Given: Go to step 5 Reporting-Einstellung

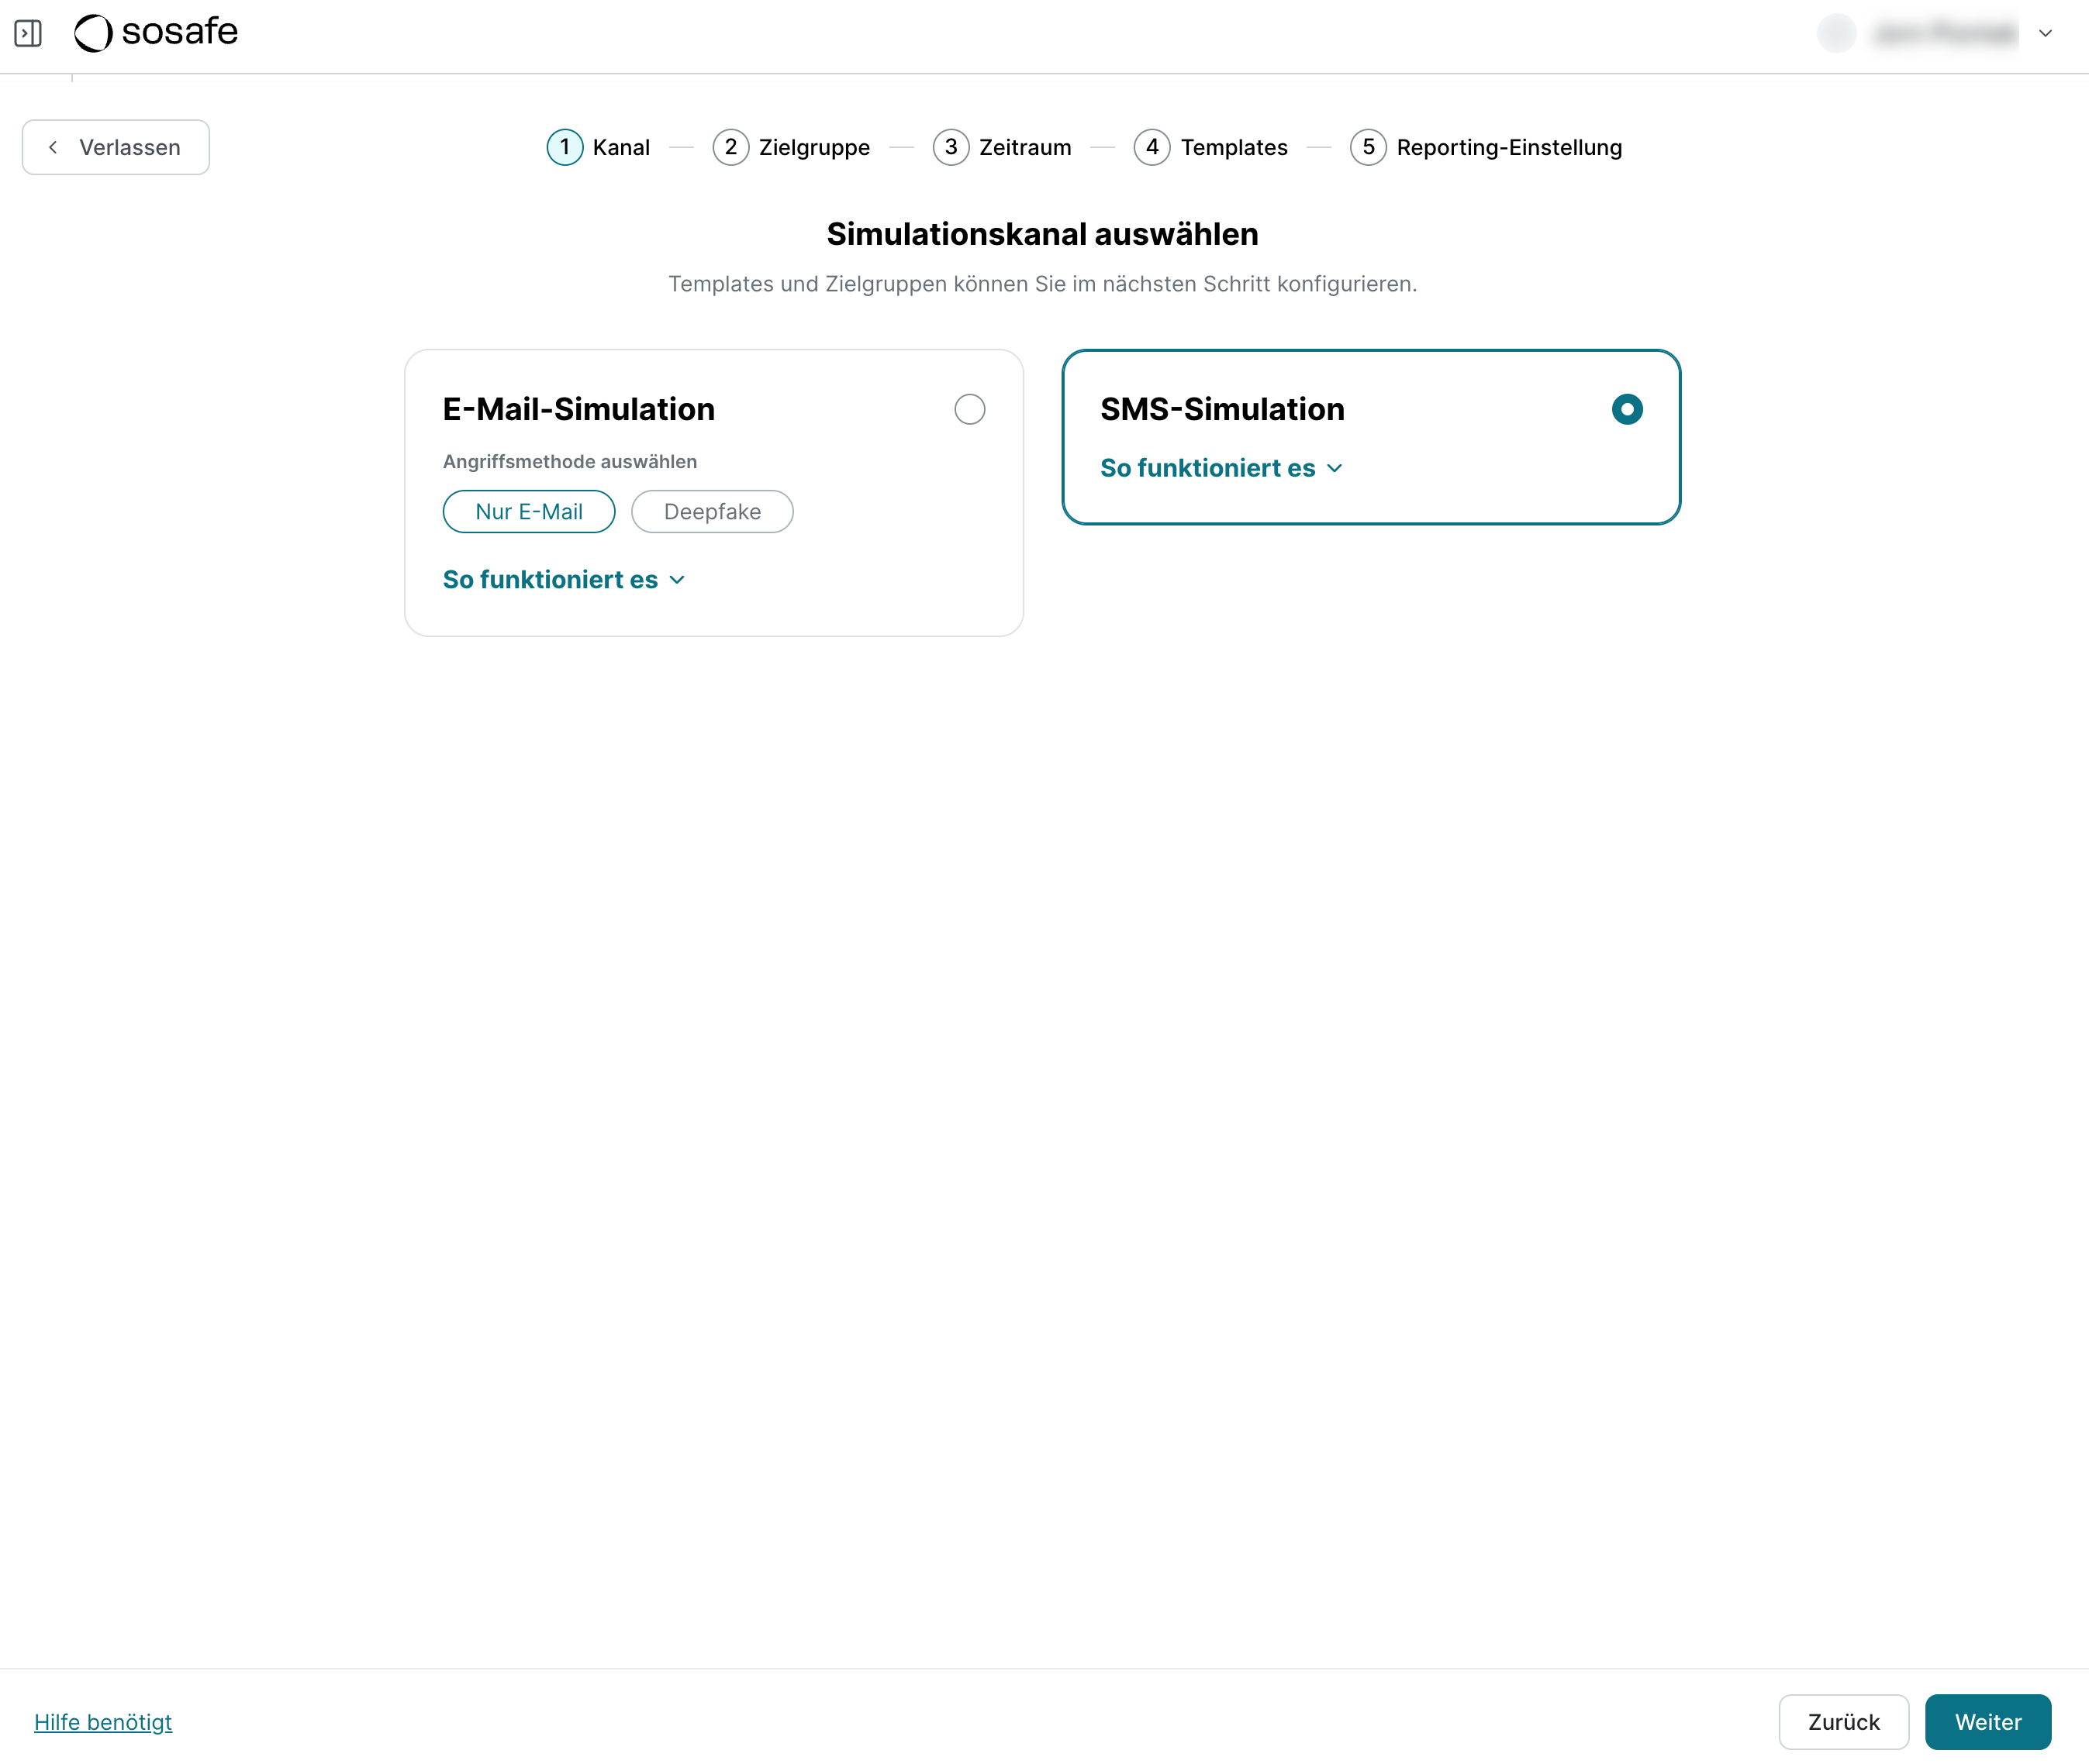Looking at the screenshot, I should (x=1486, y=147).
